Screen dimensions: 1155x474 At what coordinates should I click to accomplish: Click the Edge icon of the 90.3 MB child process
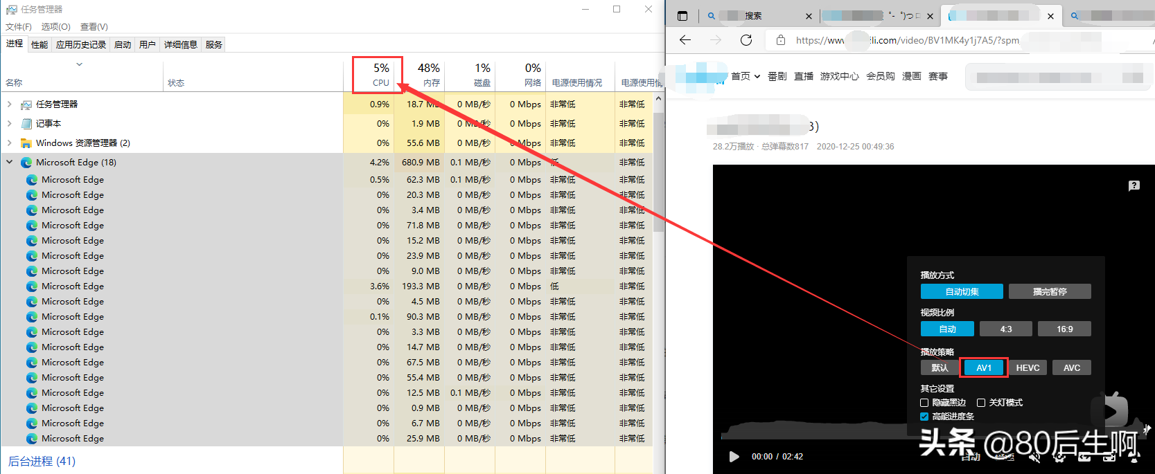tap(32, 317)
